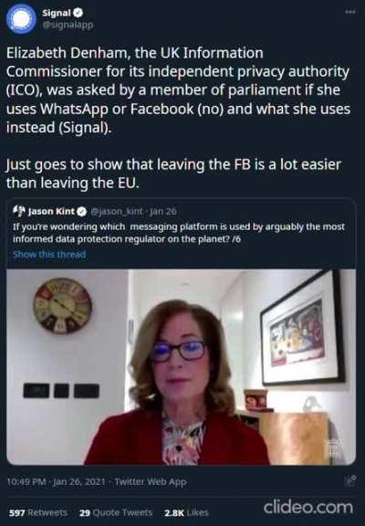Image resolution: width=365 pixels, height=526 pixels.
Task: Open the quoted tweet text
Action: point(179,233)
